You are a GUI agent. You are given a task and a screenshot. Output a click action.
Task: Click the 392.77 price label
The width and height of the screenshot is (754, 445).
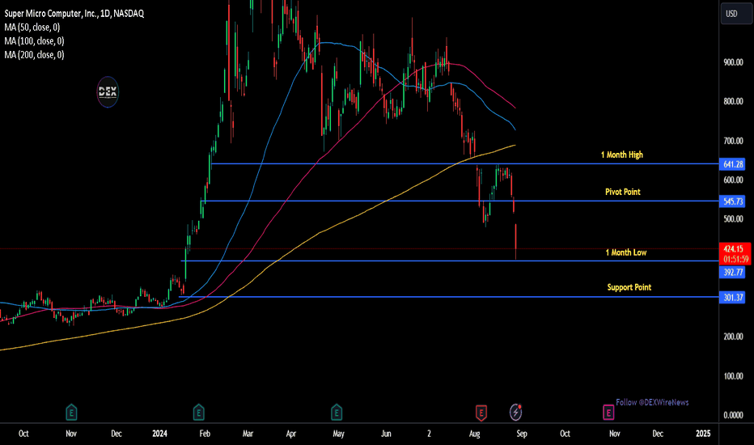[x=732, y=273]
